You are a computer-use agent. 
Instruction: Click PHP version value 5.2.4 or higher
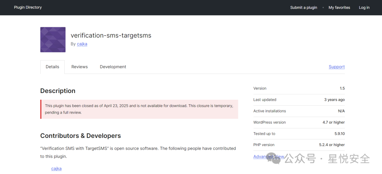332,145
